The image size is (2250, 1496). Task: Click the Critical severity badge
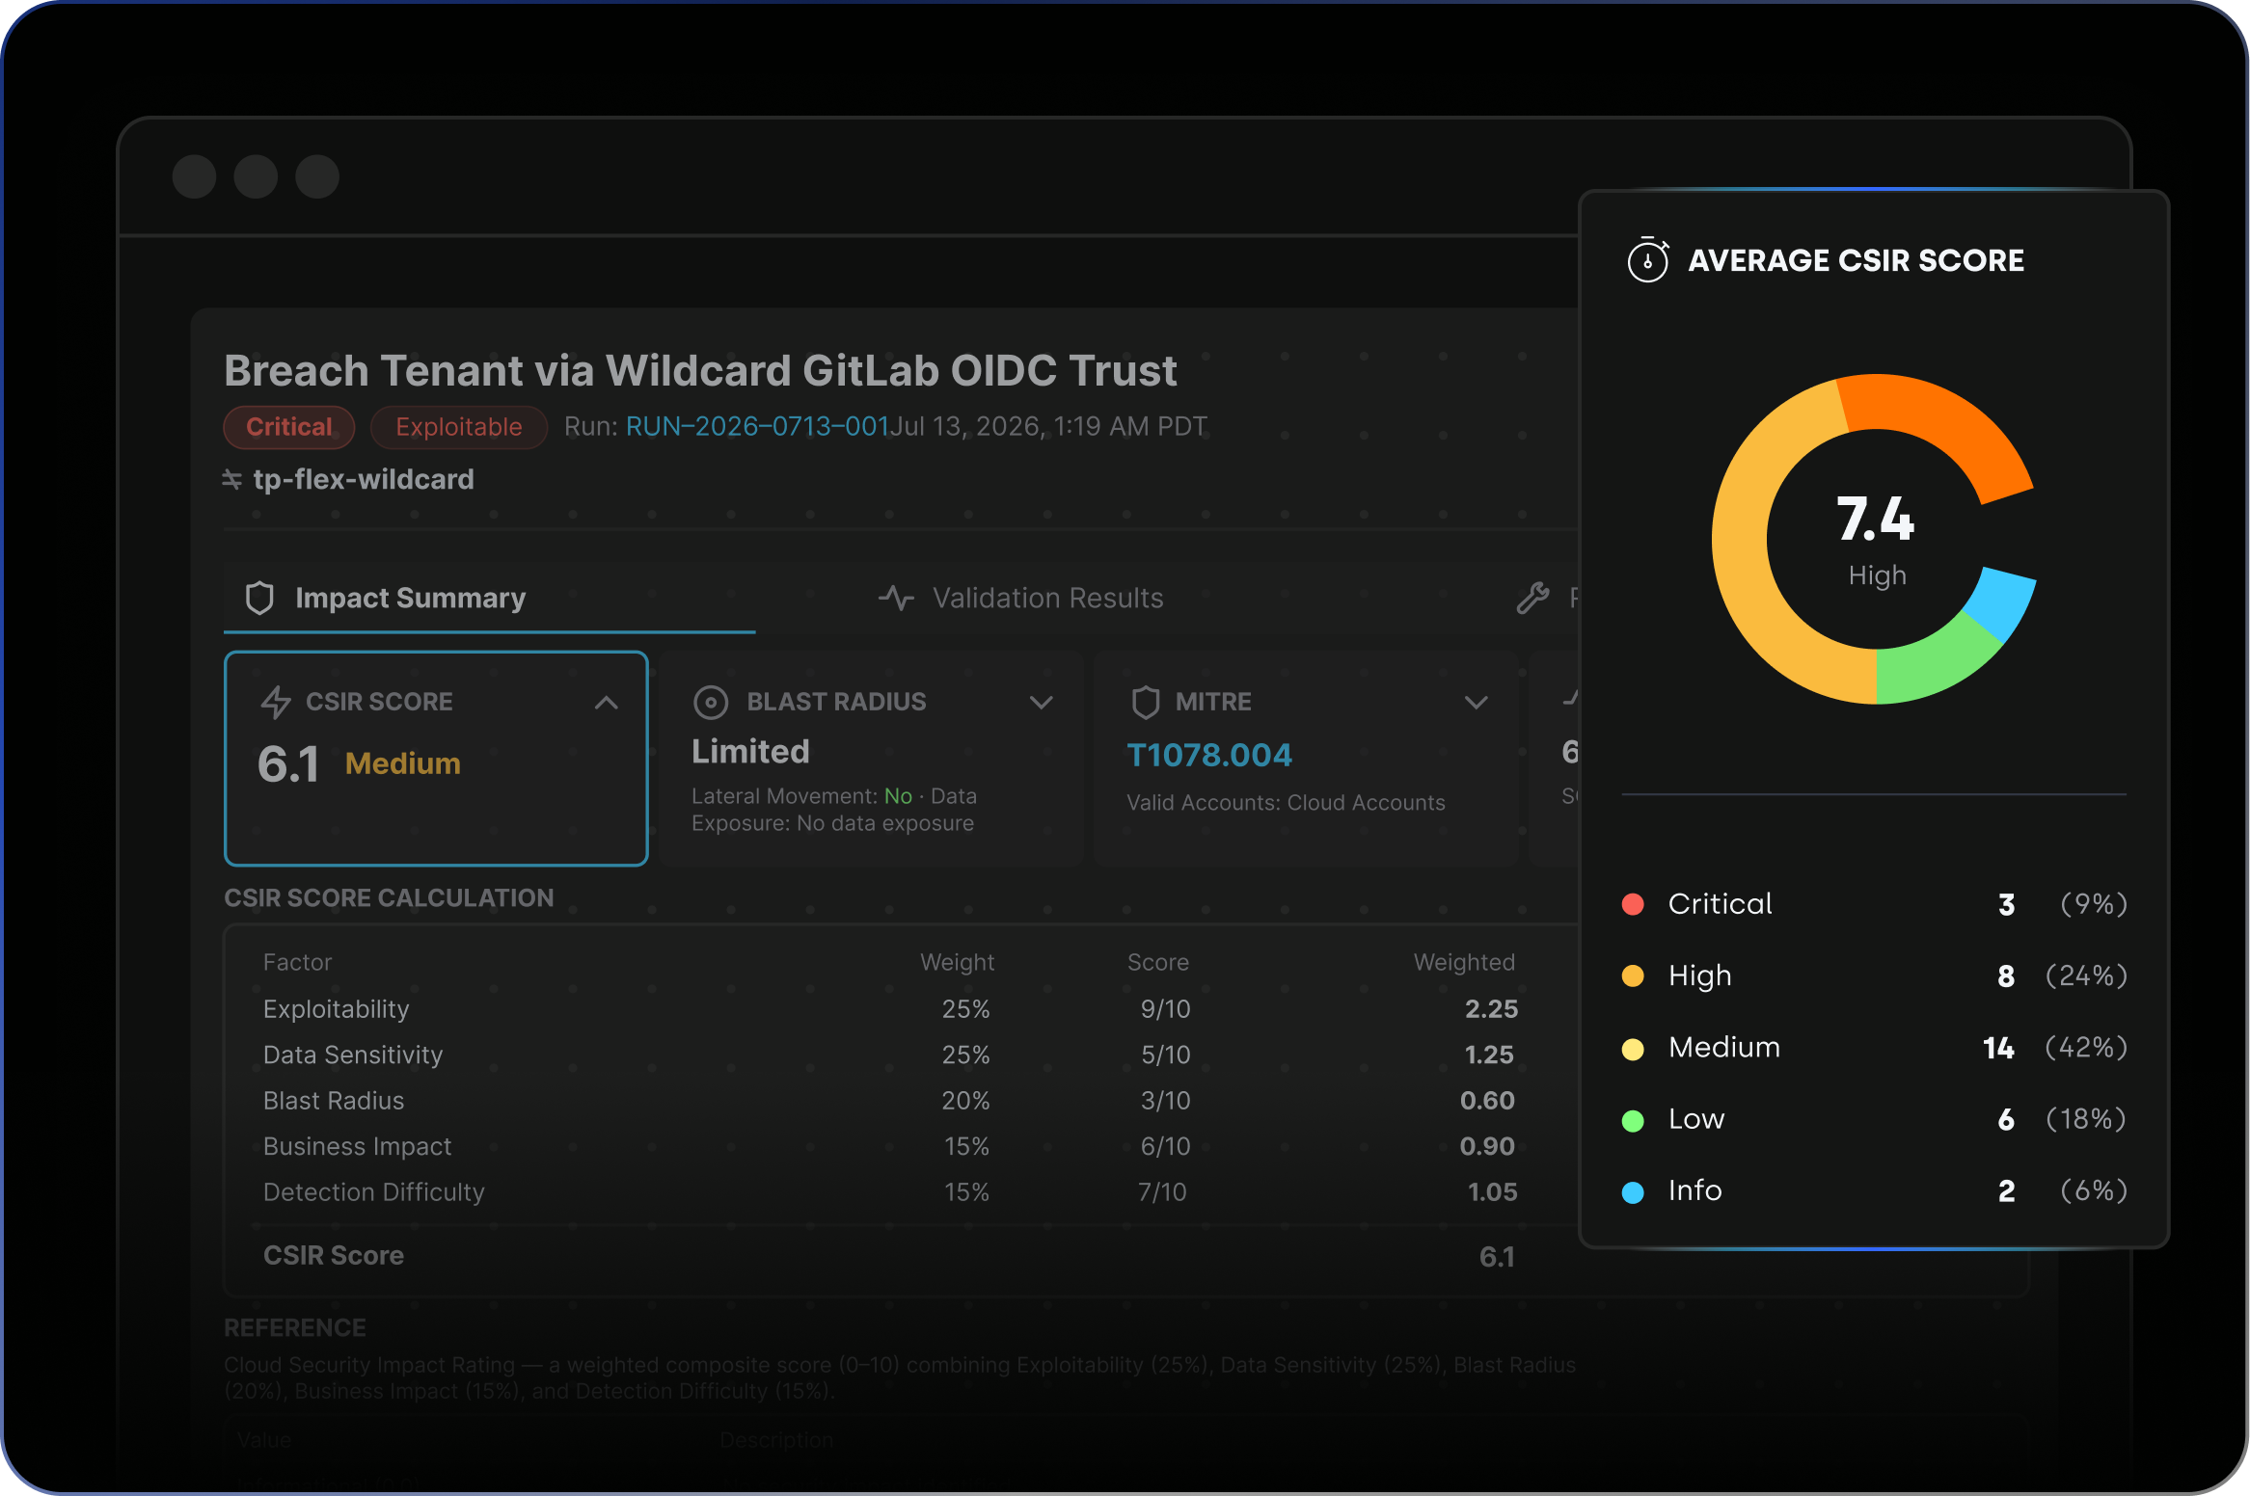[289, 427]
